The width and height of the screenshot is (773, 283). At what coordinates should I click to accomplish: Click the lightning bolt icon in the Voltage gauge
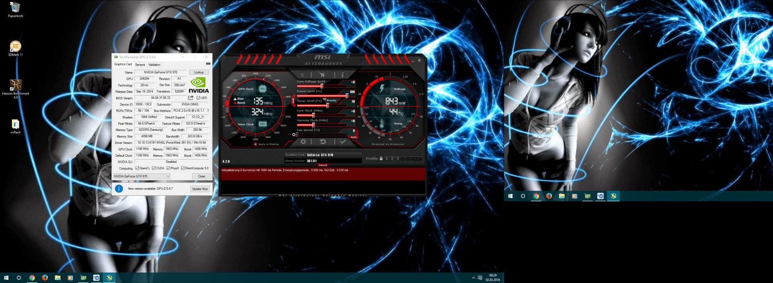pyautogui.click(x=382, y=88)
